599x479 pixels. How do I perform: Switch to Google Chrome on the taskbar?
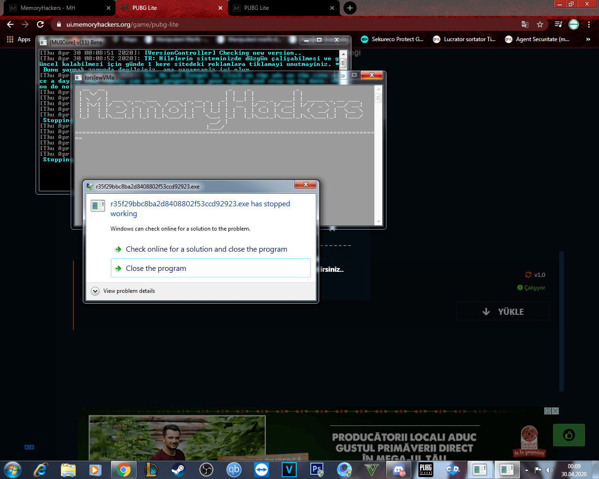pyautogui.click(x=124, y=469)
